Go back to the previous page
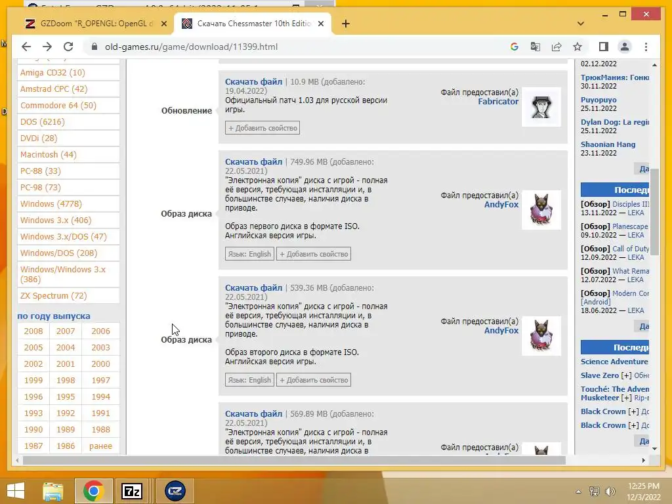672x504 pixels. [x=26, y=47]
